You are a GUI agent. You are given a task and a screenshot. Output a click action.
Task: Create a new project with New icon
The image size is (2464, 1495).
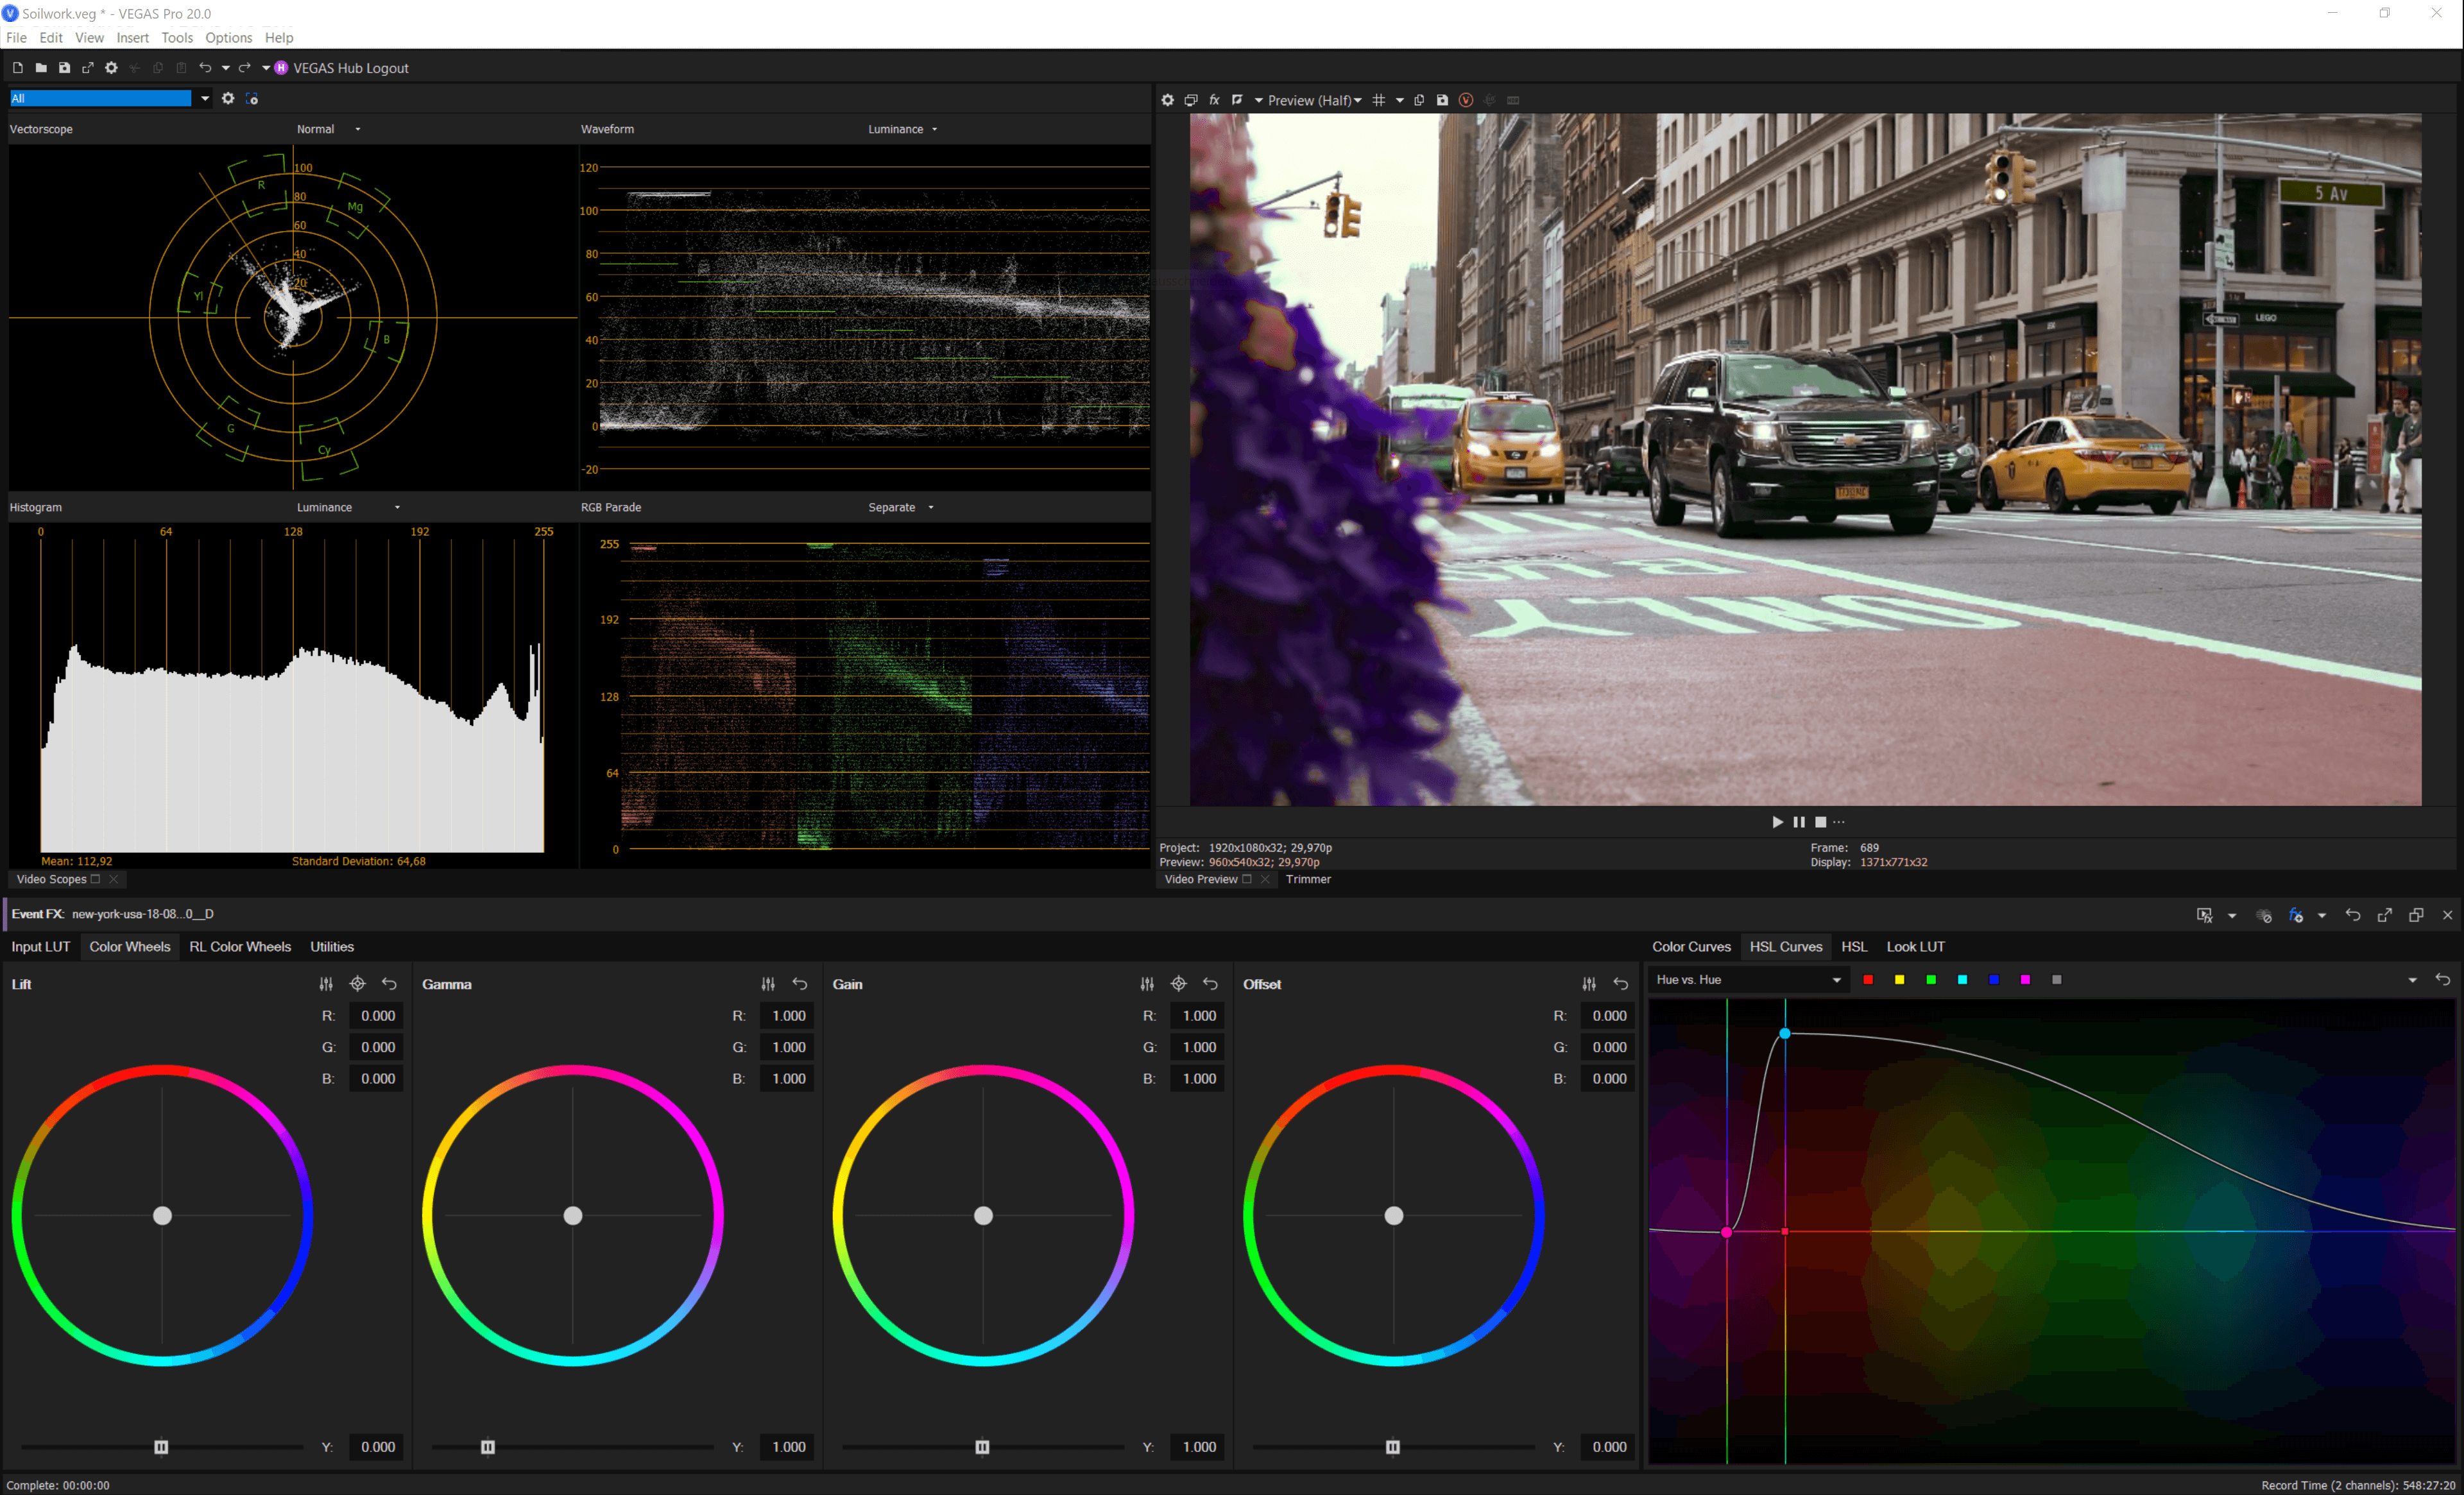(x=18, y=68)
